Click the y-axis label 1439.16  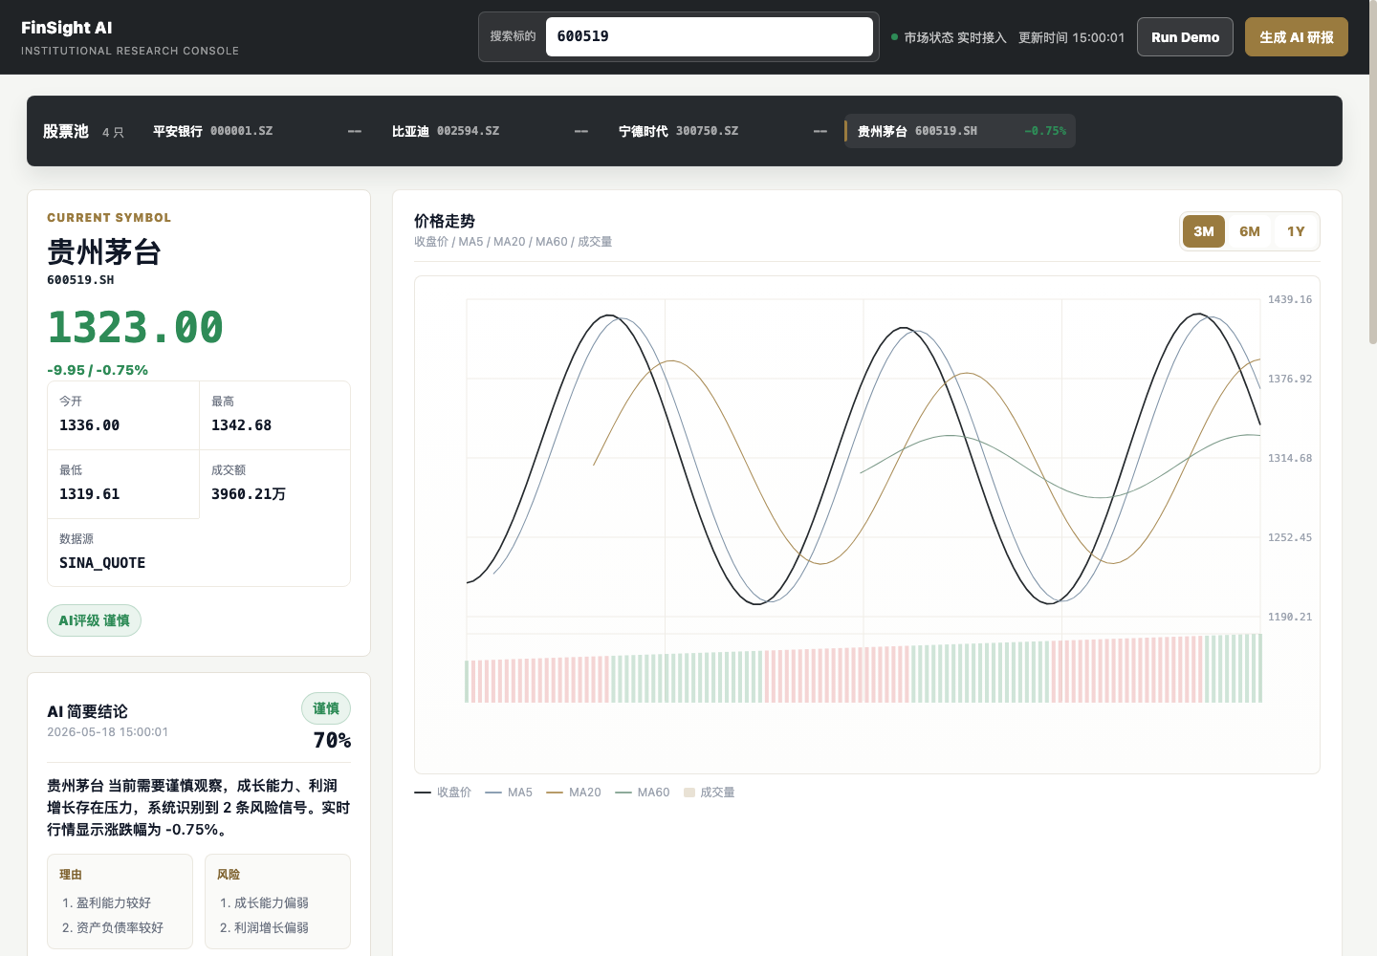pos(1290,300)
